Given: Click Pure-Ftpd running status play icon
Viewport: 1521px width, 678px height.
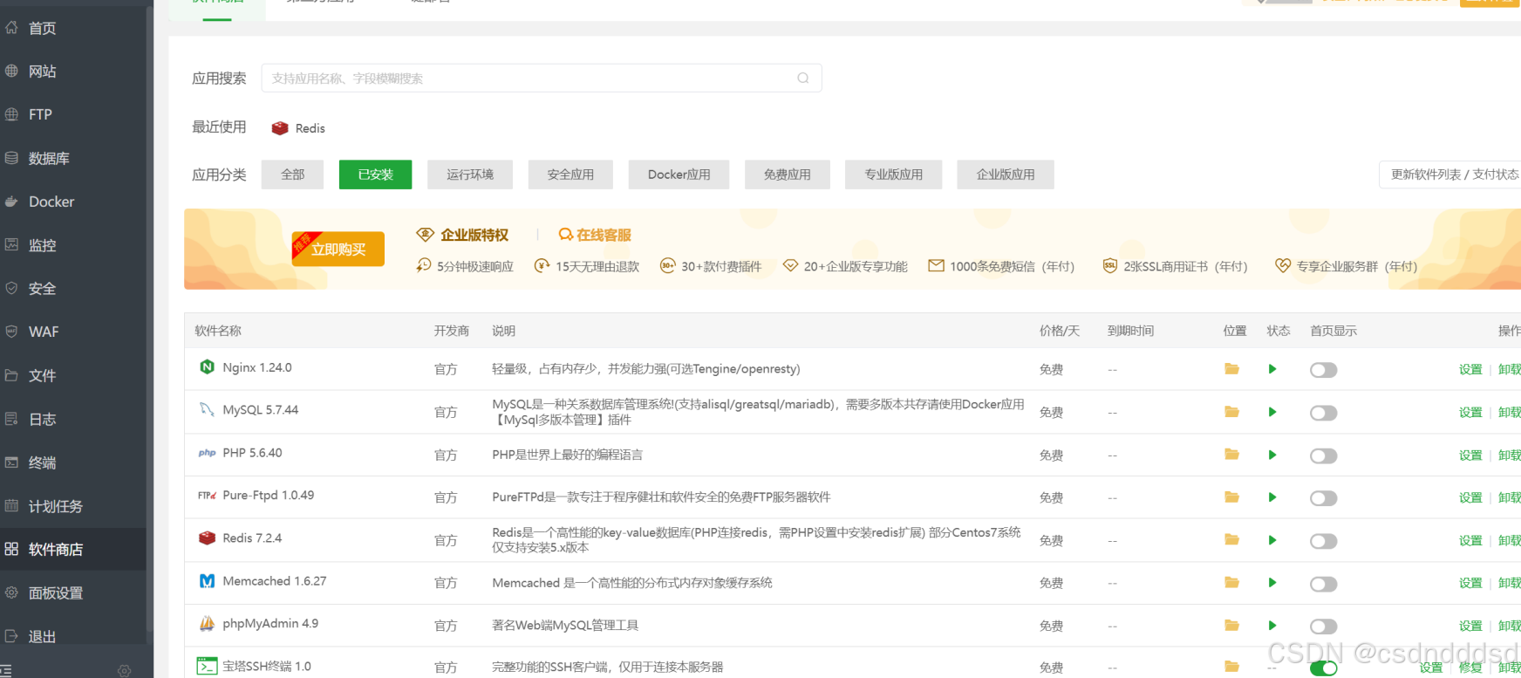Looking at the screenshot, I should (1272, 497).
